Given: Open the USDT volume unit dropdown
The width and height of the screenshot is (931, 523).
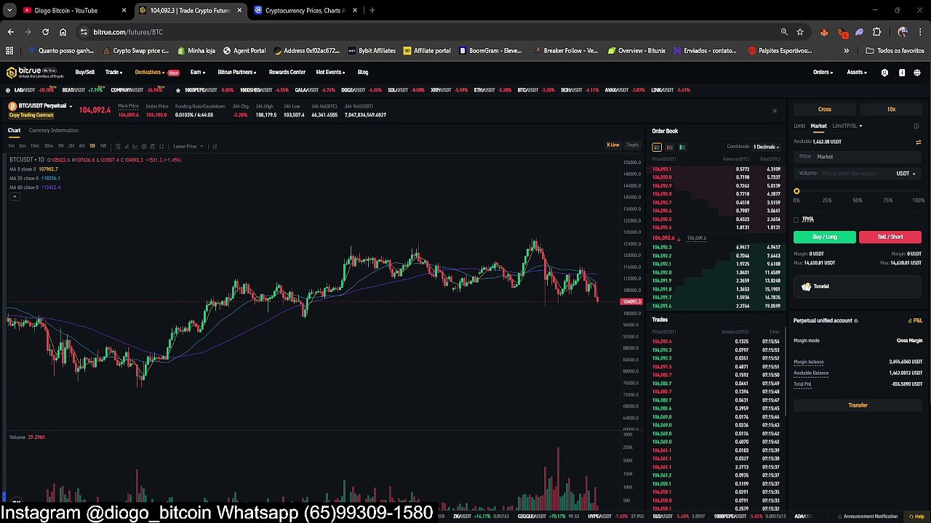Looking at the screenshot, I should tap(906, 174).
